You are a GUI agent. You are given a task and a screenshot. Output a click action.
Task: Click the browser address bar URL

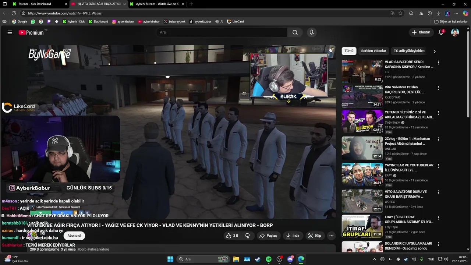tap(65, 13)
